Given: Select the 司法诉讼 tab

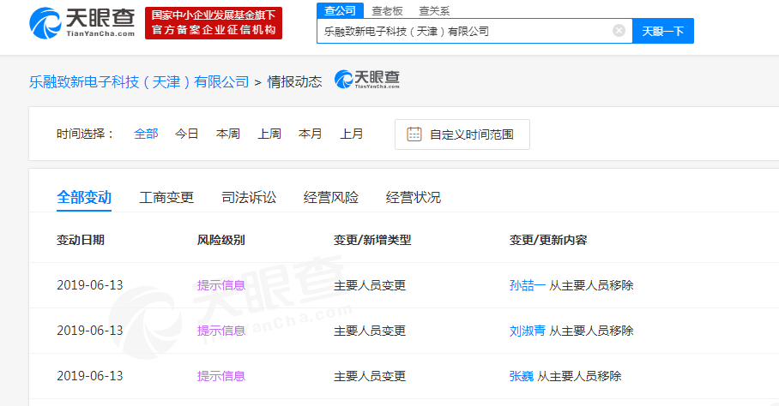Looking at the screenshot, I should click(x=249, y=197).
